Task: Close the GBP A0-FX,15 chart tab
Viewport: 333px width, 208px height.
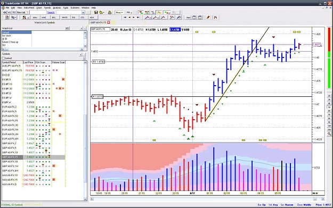Action: pyautogui.click(x=109, y=22)
